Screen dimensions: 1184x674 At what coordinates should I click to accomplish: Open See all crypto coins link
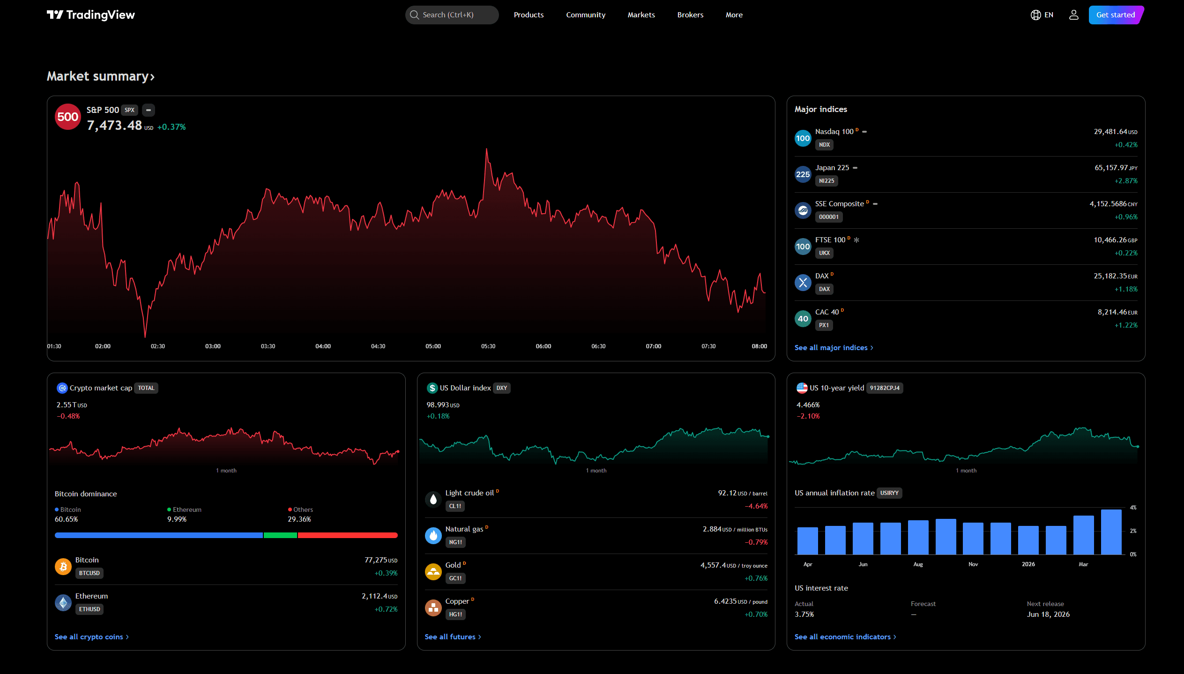[92, 637]
